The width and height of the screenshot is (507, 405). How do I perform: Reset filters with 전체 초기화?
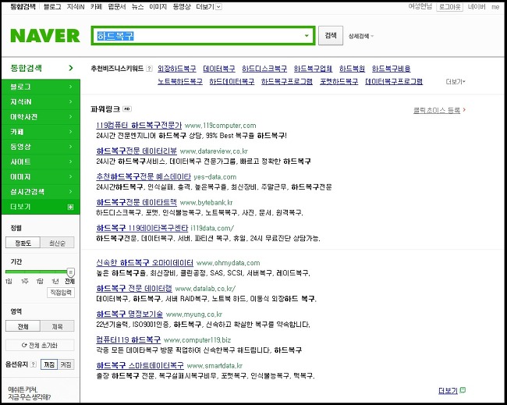(40, 345)
